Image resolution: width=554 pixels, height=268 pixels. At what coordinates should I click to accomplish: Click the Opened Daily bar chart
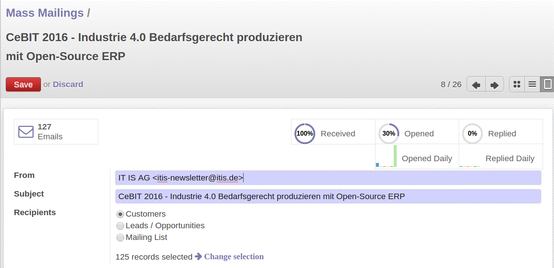(386, 156)
